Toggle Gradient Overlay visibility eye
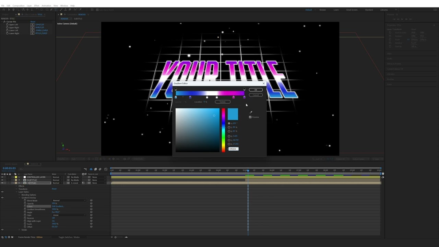Image resolution: width=439 pixels, height=247 pixels. pos(2,198)
